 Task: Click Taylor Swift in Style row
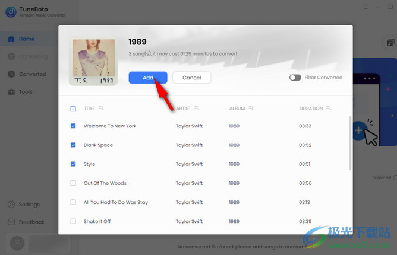click(189, 164)
